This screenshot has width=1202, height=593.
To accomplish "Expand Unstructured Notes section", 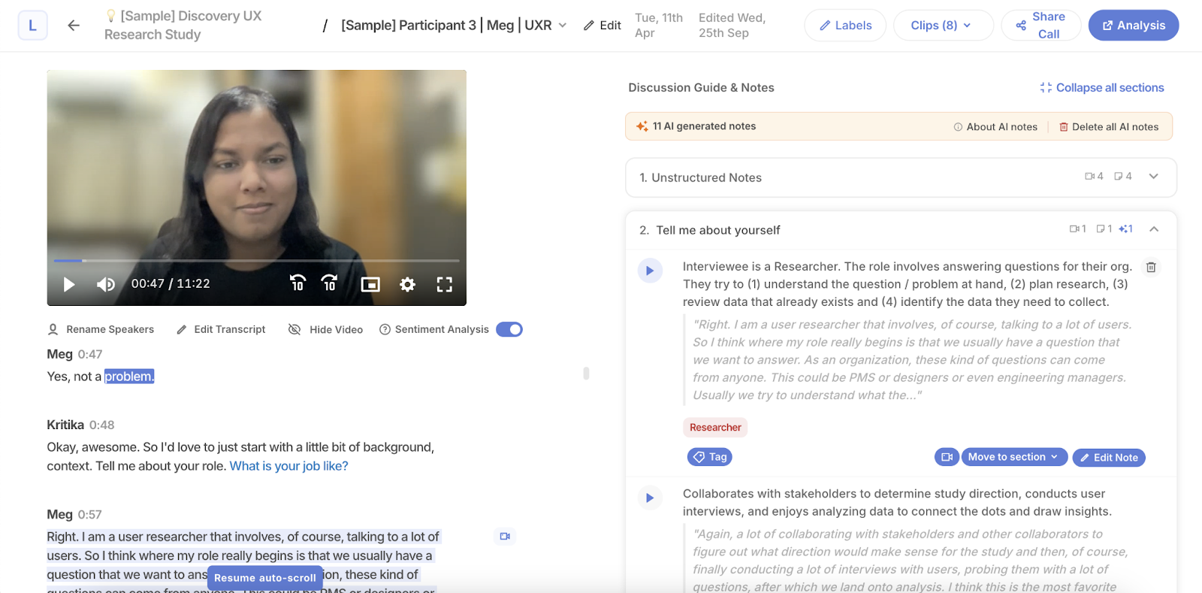I will pos(1154,177).
